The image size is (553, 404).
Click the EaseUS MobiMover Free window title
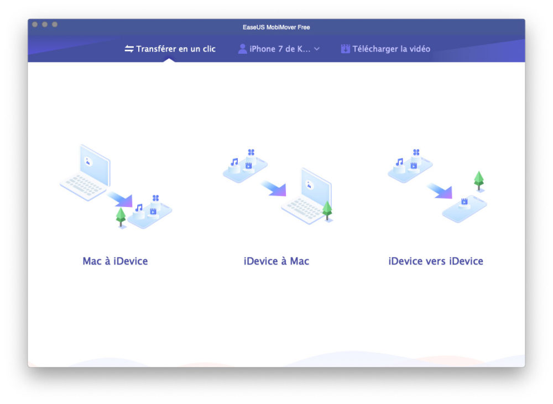pos(276,27)
